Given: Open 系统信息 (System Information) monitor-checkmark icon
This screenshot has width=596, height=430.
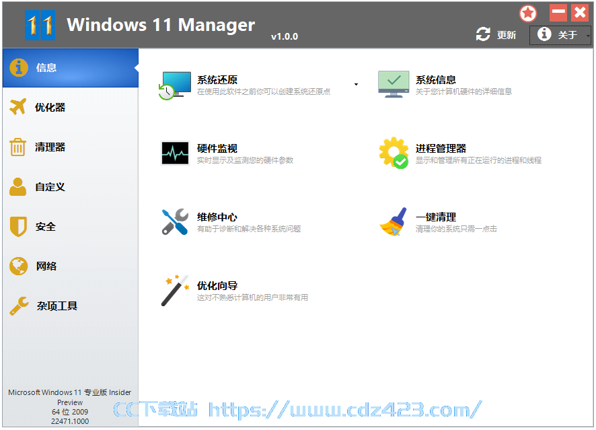Looking at the screenshot, I should point(394,84).
